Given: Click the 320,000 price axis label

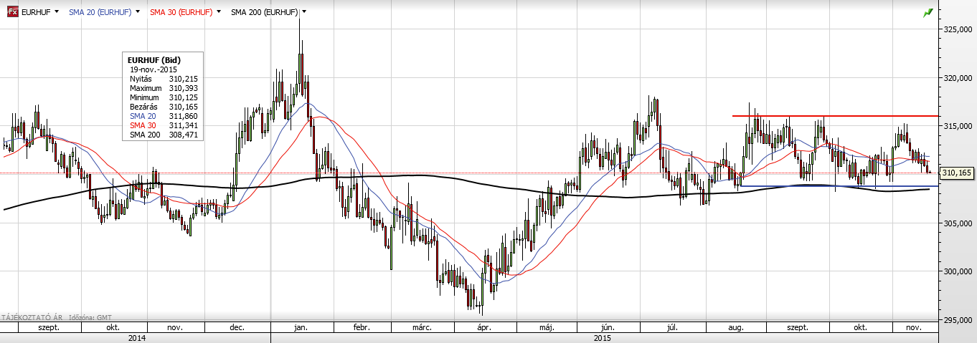Looking at the screenshot, I should tap(958, 78).
